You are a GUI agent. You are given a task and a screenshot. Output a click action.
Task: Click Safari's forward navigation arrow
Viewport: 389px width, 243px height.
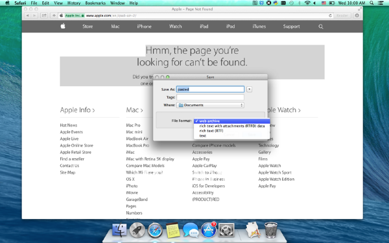point(34,16)
